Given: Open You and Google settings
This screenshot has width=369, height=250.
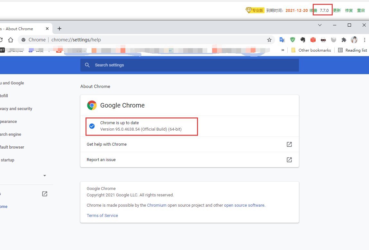Looking at the screenshot, I should [x=12, y=83].
